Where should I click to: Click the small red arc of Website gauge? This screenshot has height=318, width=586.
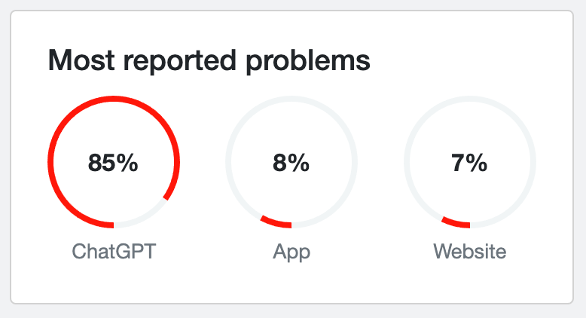pos(455,223)
